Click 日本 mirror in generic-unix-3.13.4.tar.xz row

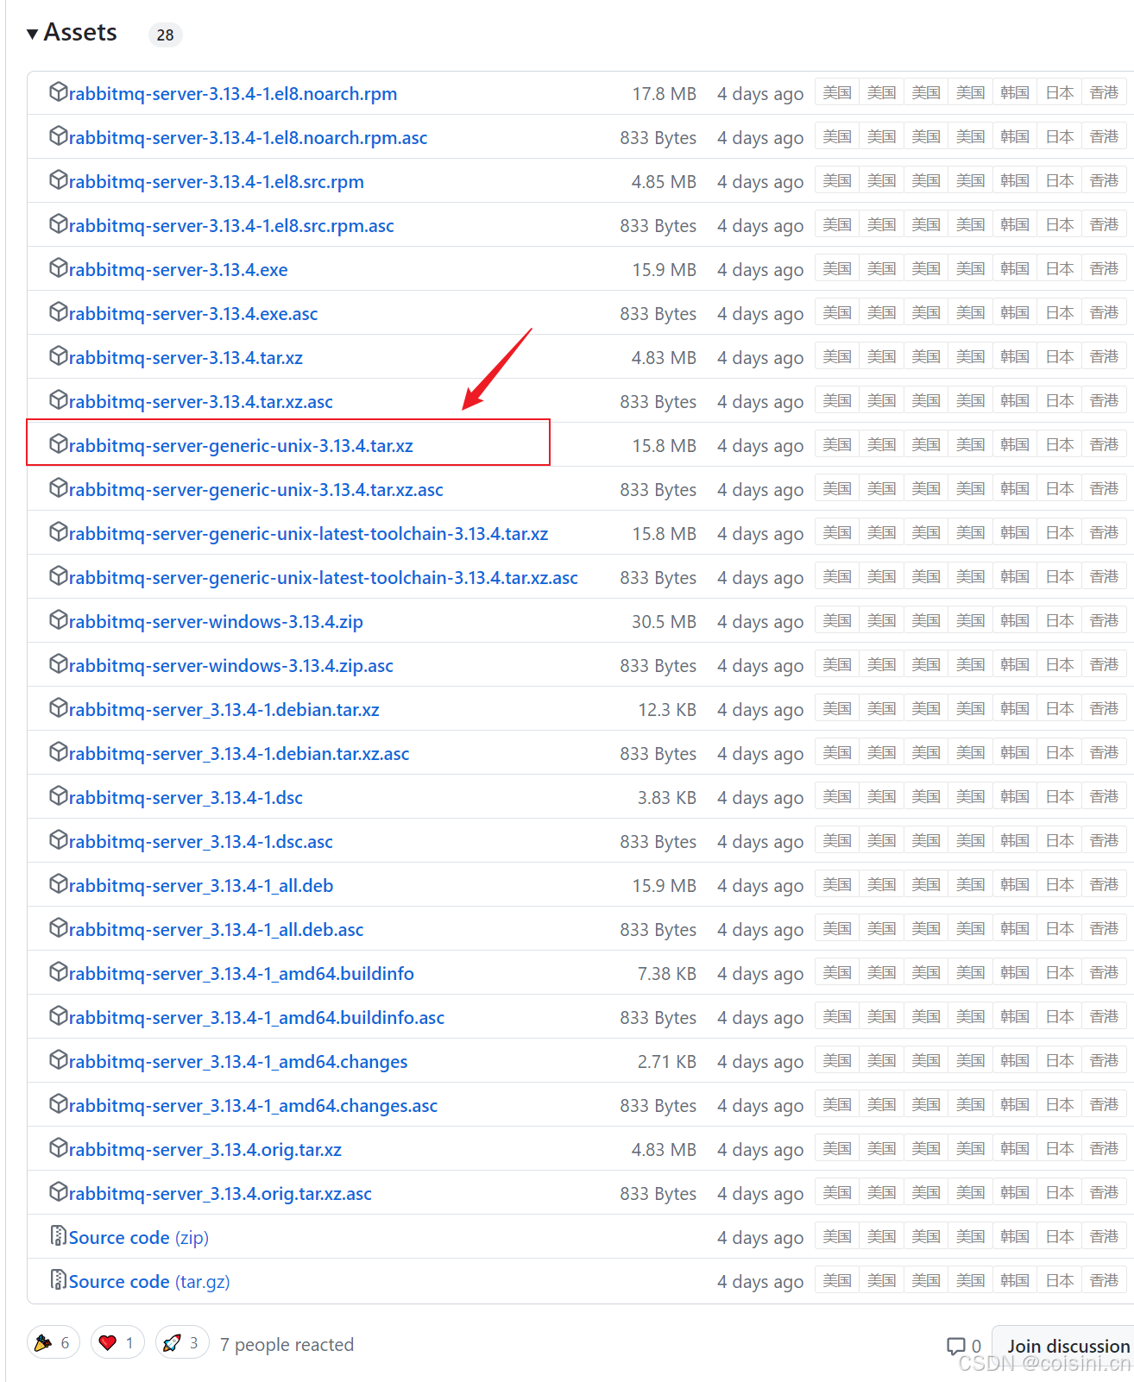(1060, 444)
